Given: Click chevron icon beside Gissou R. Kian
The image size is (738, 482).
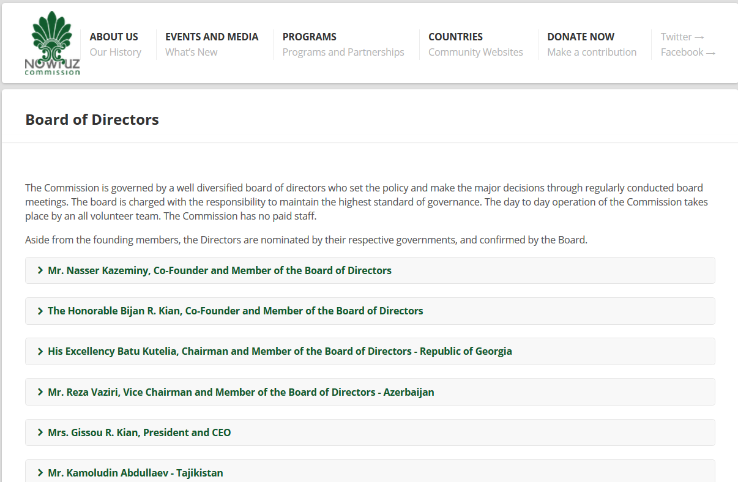Looking at the screenshot, I should coord(40,432).
